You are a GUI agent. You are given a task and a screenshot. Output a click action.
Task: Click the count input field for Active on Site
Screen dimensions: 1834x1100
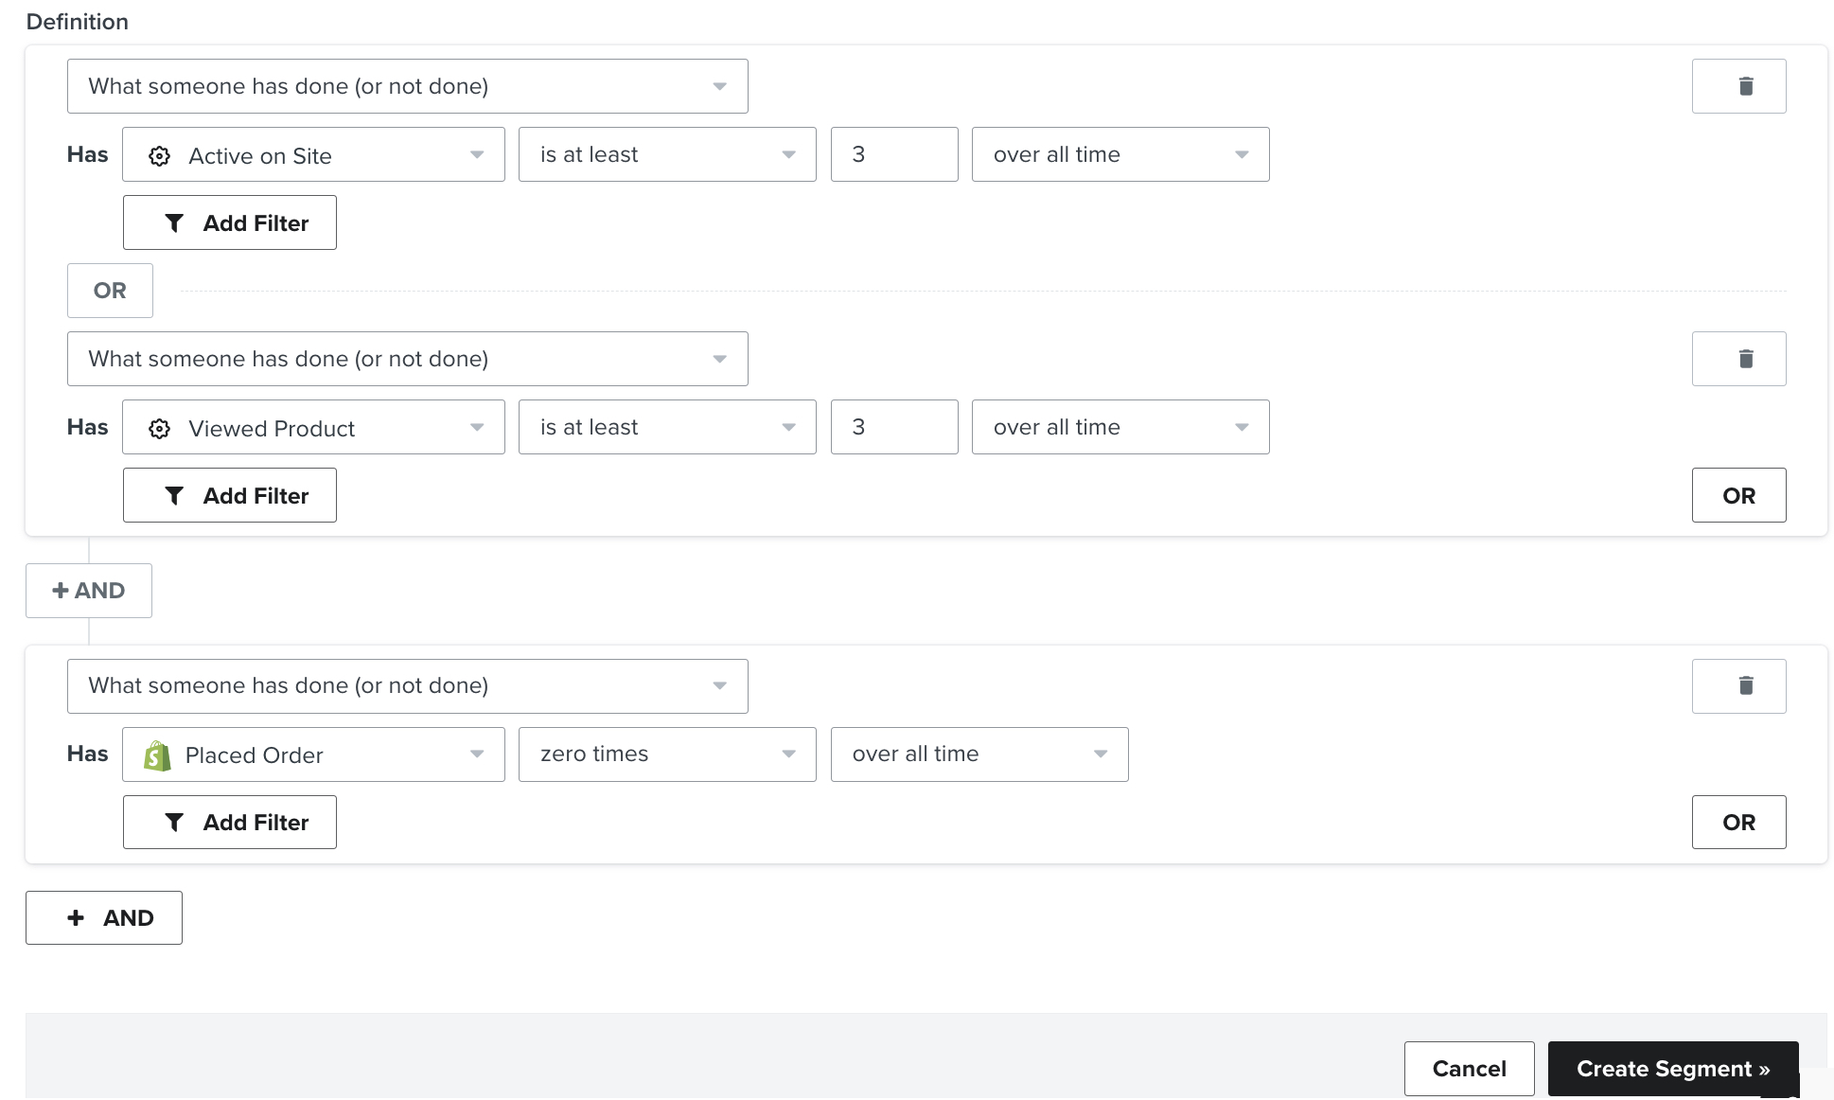point(894,153)
